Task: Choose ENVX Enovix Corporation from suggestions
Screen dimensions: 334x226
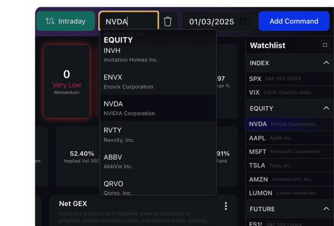Action: point(158,82)
